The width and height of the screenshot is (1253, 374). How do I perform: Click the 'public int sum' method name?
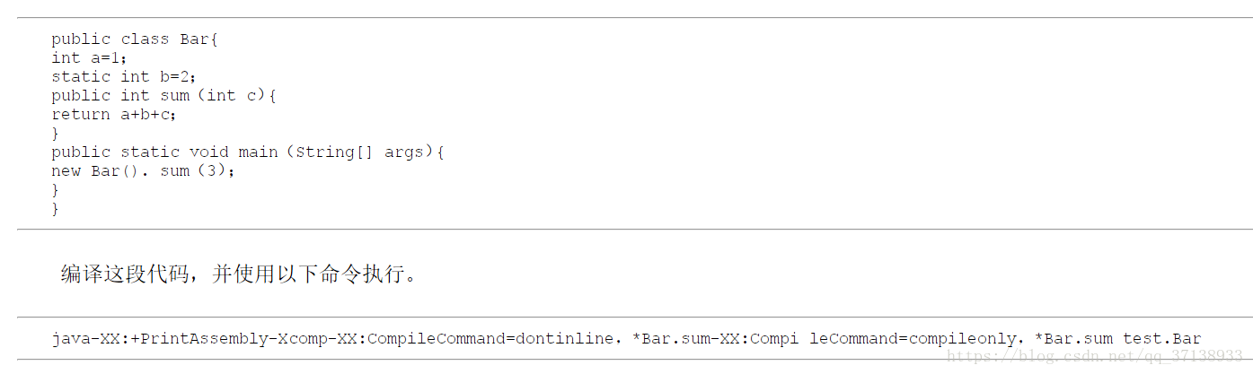click(174, 96)
